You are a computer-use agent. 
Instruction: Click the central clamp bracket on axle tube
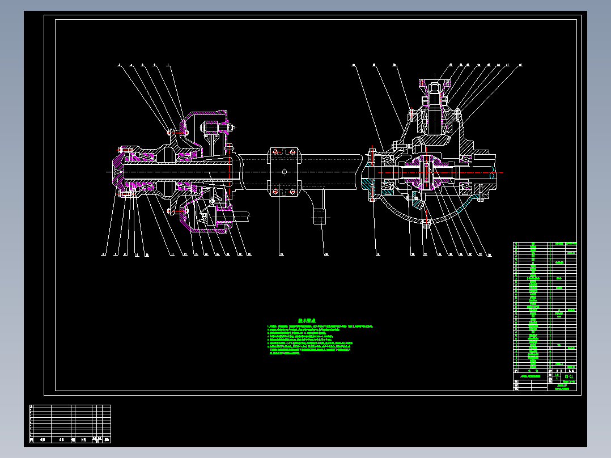coord(284,172)
